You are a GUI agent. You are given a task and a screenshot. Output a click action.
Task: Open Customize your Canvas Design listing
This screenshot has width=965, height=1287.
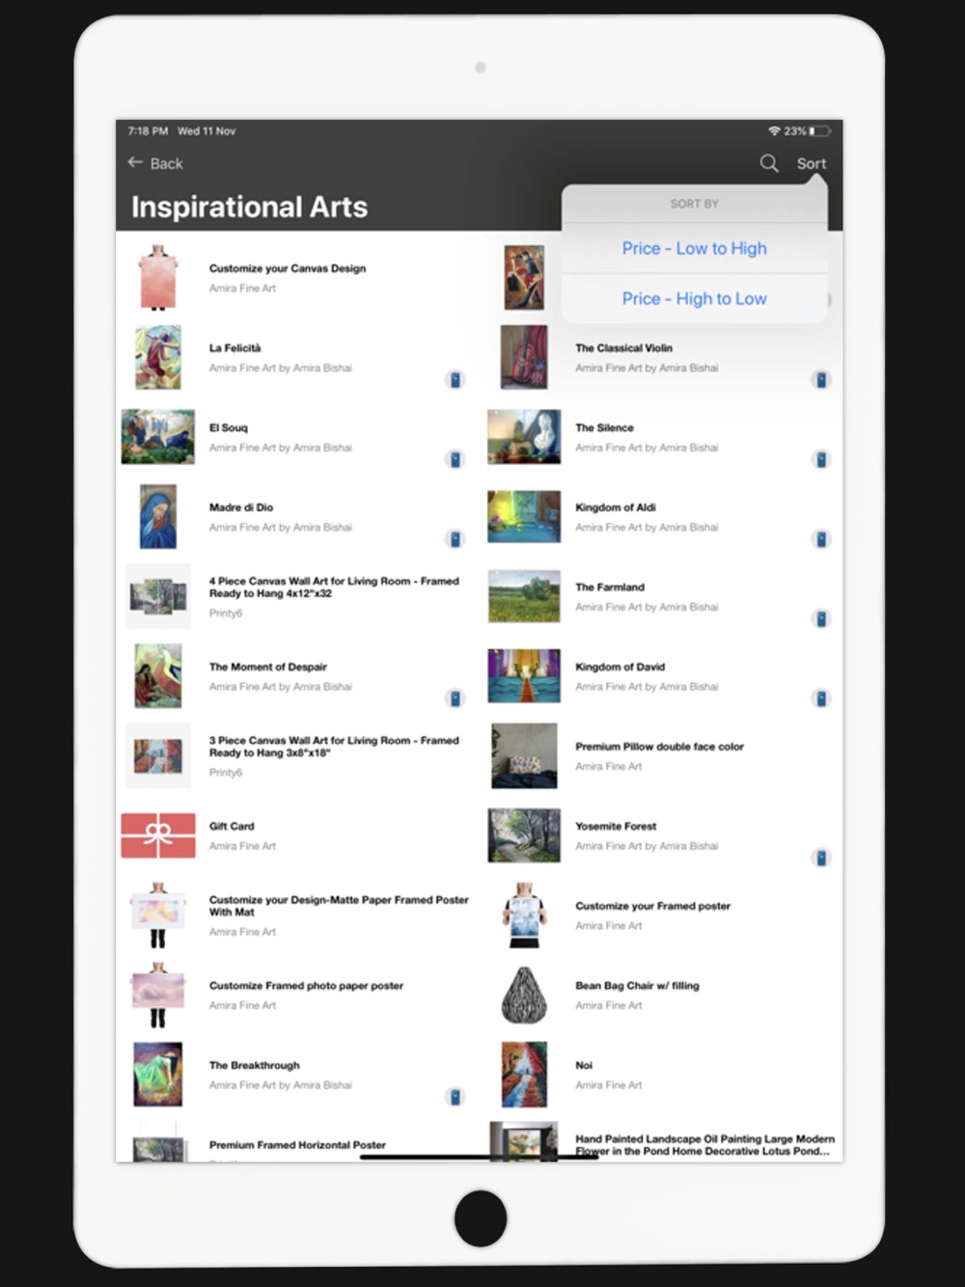[x=288, y=268]
